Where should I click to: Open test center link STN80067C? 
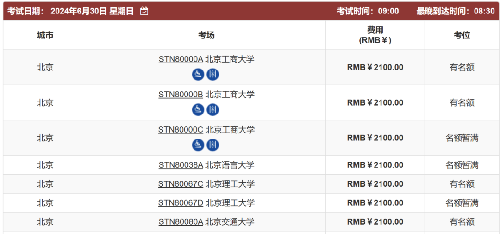[x=181, y=184]
